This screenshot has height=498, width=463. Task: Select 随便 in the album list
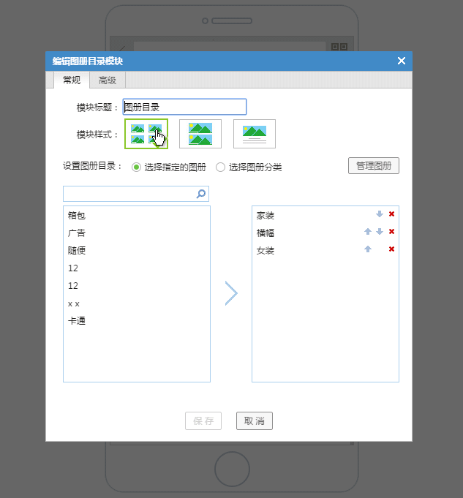77,250
